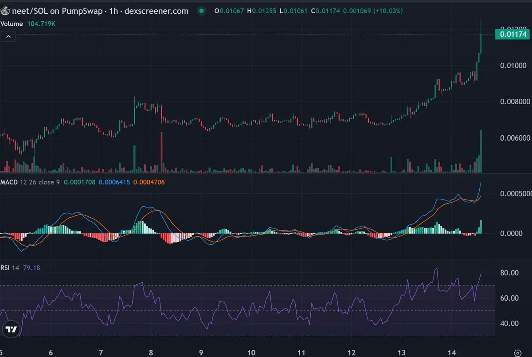Click the Volume indicator label

tap(11, 24)
